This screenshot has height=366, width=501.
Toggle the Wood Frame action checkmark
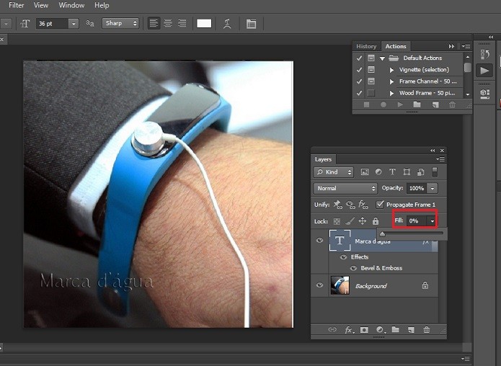(359, 93)
